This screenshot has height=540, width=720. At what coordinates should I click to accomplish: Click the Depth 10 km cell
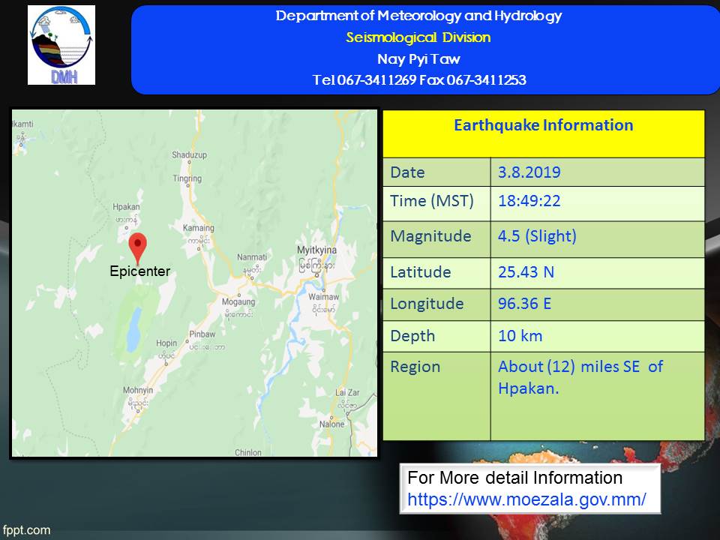click(x=598, y=337)
